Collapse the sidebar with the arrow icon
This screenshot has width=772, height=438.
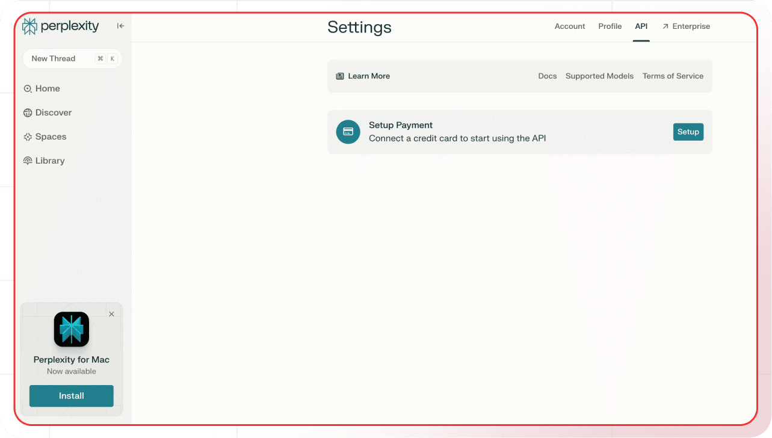(x=120, y=26)
